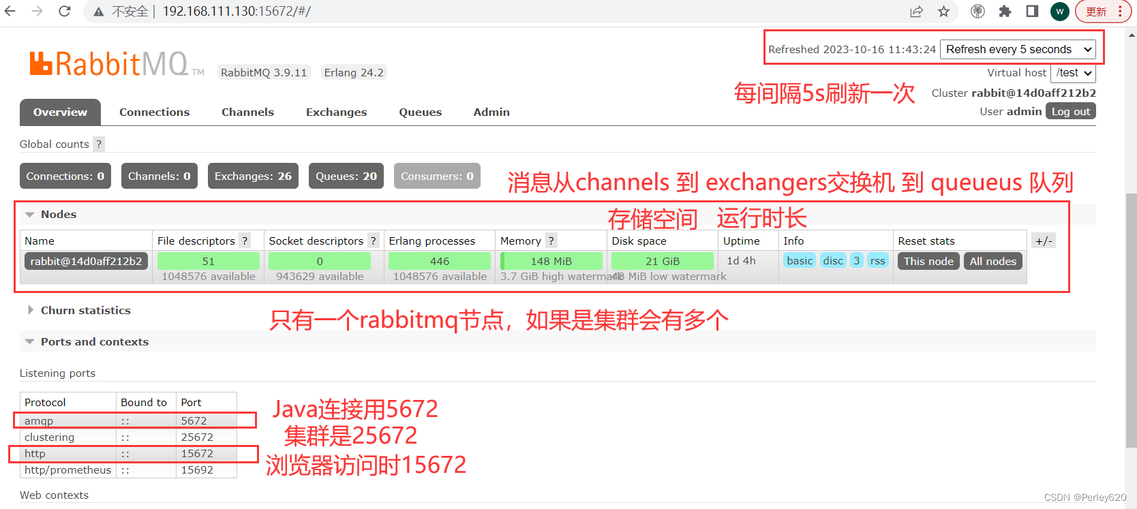Click the RabbitMQ 3.9.11 version label

click(x=264, y=72)
